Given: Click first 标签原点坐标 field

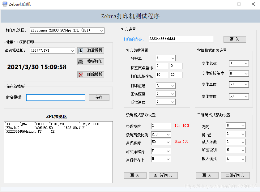Looking at the screenshot, I should [162, 66].
